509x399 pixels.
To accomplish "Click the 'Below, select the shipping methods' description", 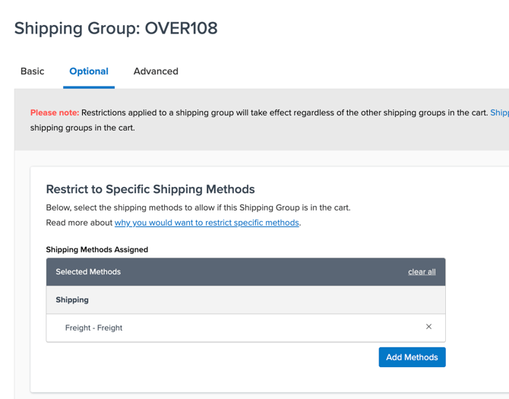I will [198, 207].
